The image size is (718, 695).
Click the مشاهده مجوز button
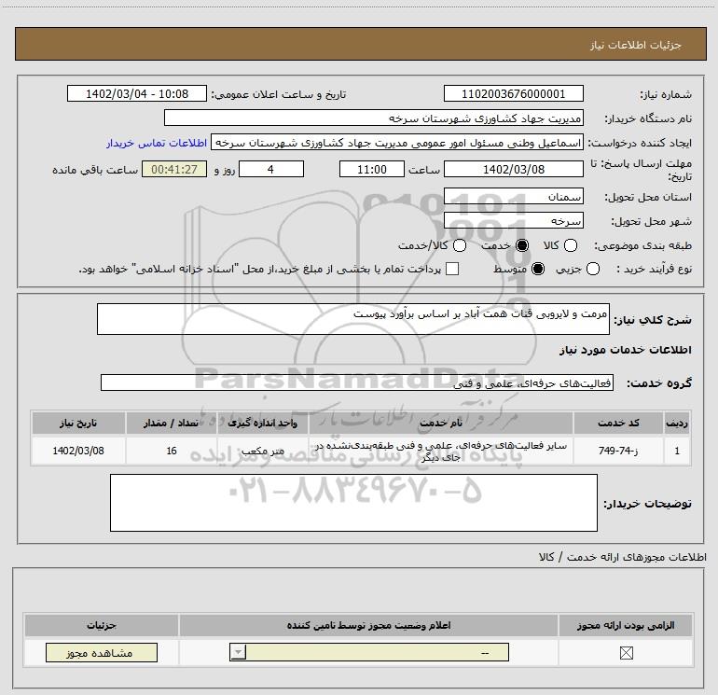point(102,652)
